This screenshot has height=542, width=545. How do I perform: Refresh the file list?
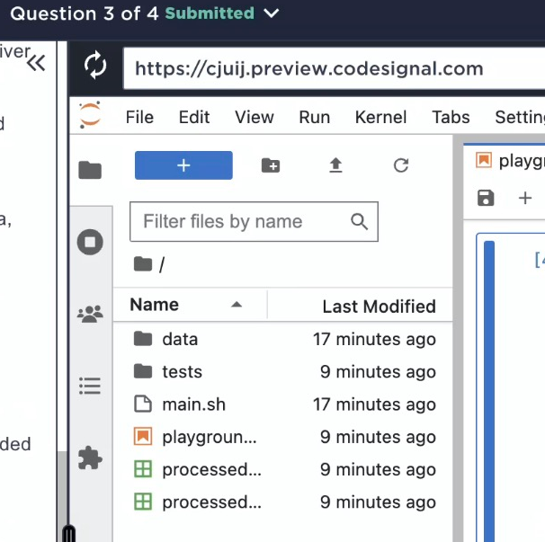coord(401,165)
